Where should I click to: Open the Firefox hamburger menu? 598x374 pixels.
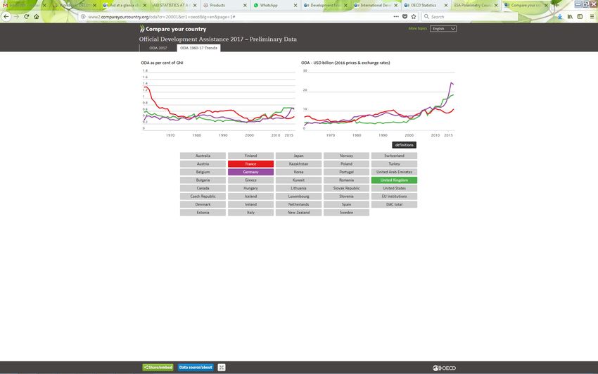tap(592, 16)
